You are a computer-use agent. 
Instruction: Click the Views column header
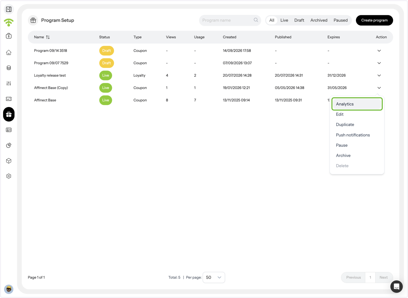171,37
